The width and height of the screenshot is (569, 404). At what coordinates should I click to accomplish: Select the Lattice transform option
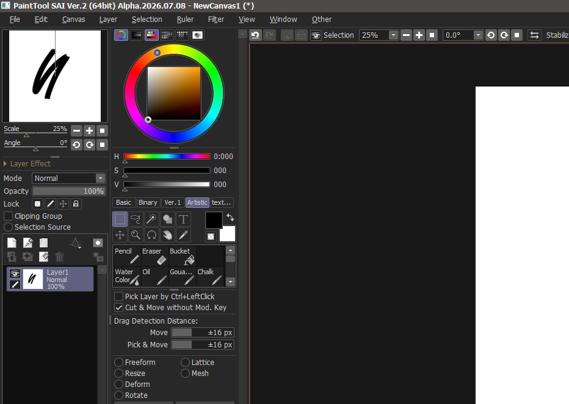point(185,363)
